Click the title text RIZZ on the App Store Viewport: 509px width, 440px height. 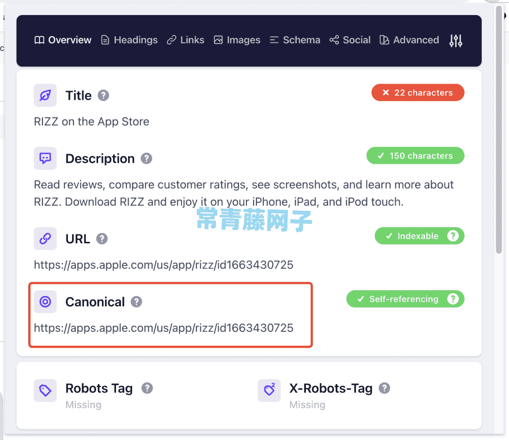[91, 121]
